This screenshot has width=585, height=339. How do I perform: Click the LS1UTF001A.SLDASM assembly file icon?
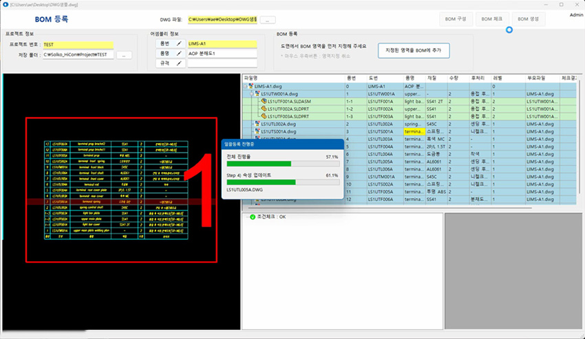coord(263,101)
